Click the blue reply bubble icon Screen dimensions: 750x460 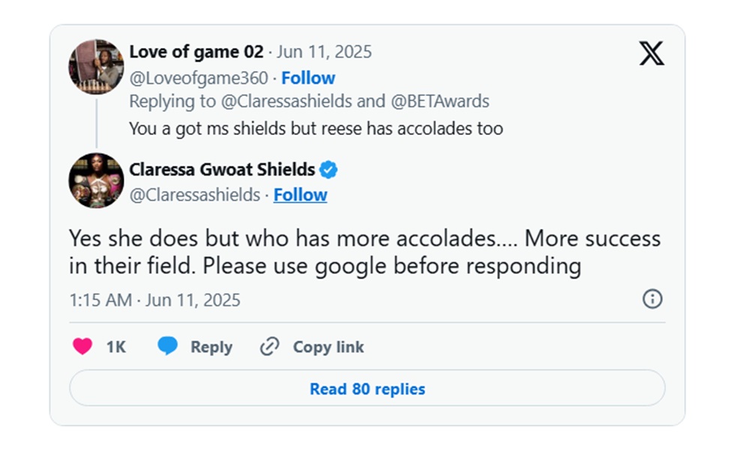coord(167,346)
